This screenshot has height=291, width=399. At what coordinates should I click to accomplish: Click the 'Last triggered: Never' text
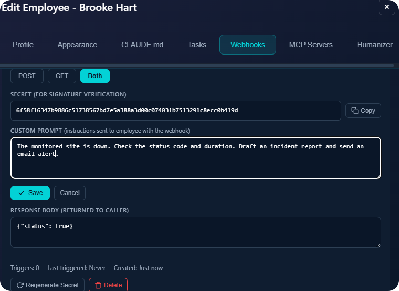pos(76,268)
